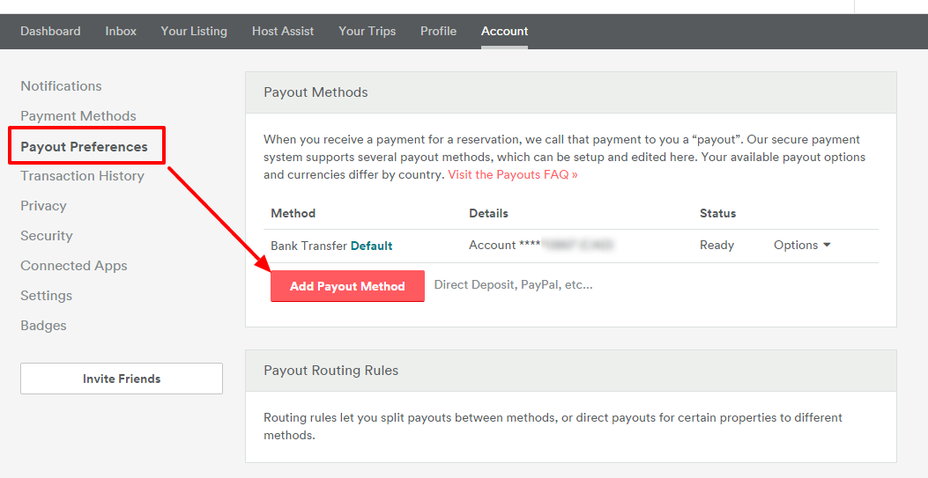Select Payout Preferences in the sidebar

[x=84, y=147]
